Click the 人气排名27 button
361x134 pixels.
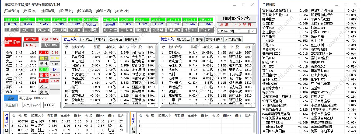(32, 105)
